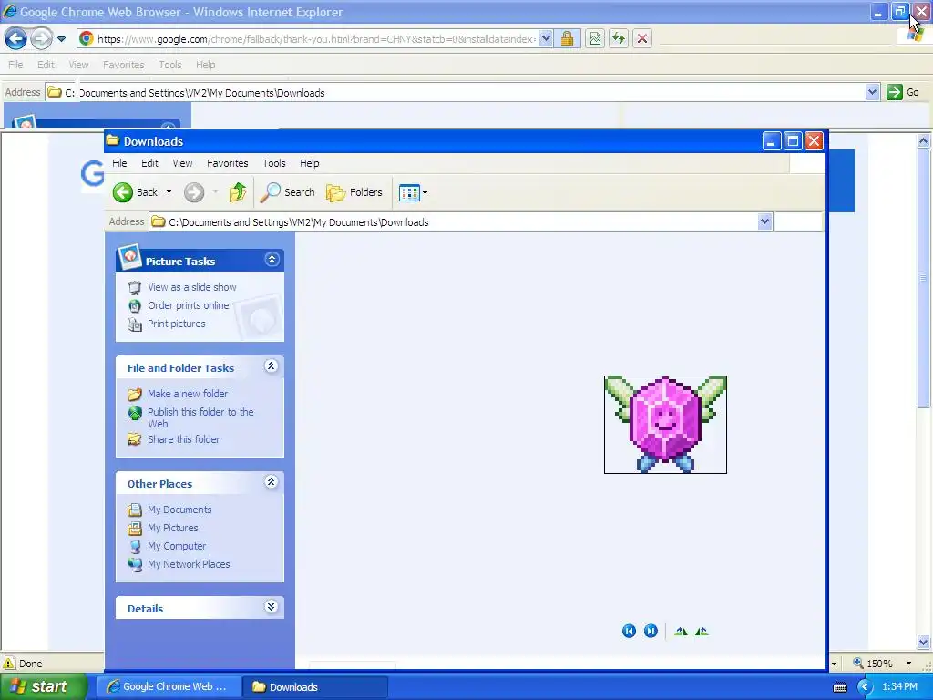Expand the Details panel
Image resolution: width=933 pixels, height=700 pixels.
(271, 606)
